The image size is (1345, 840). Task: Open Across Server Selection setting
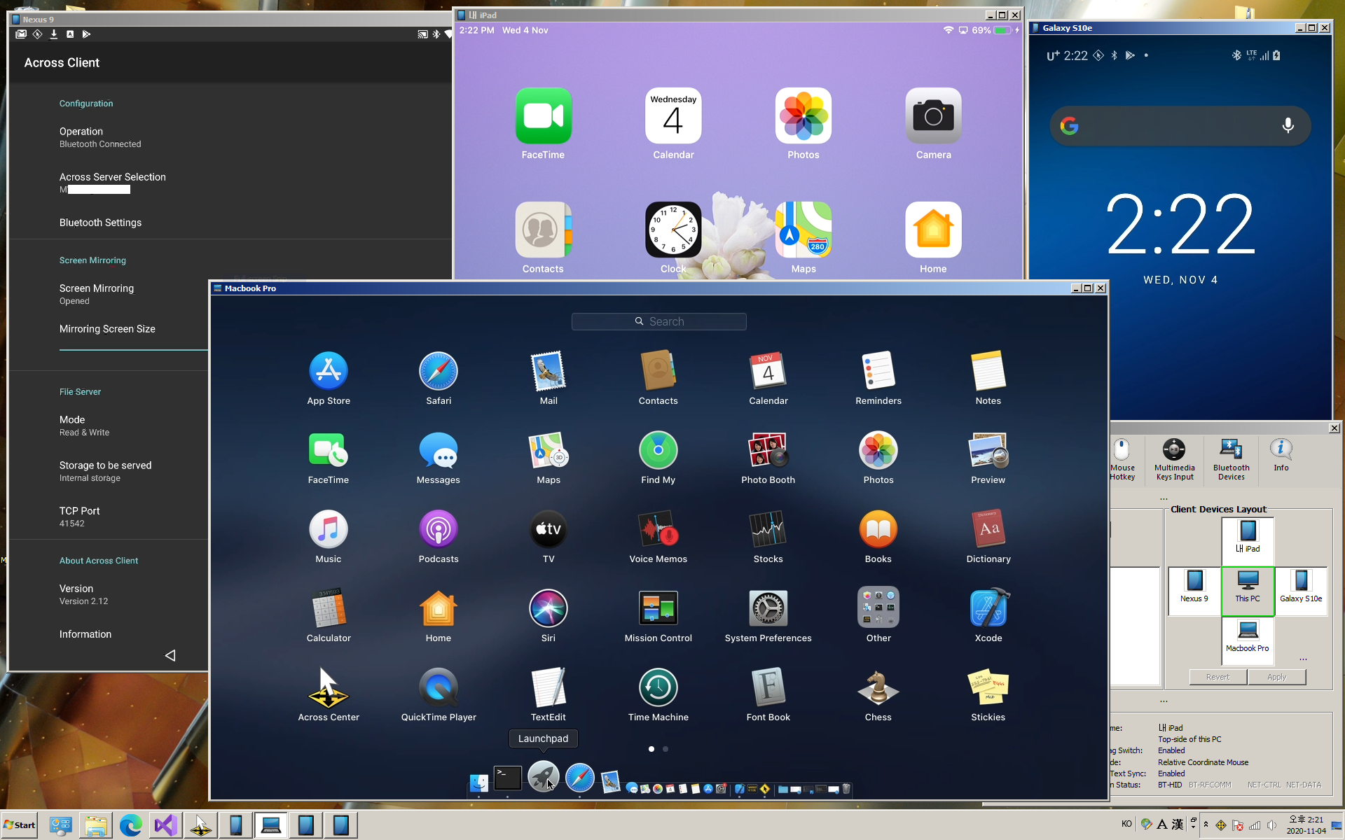coord(112,182)
